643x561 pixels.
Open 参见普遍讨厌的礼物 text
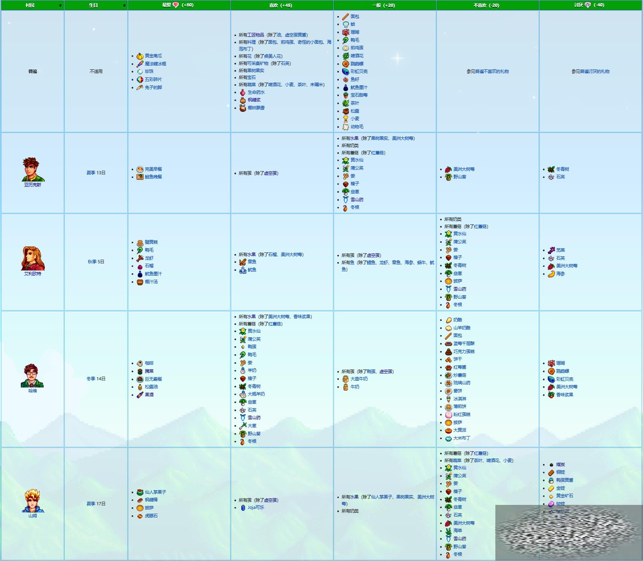591,72
